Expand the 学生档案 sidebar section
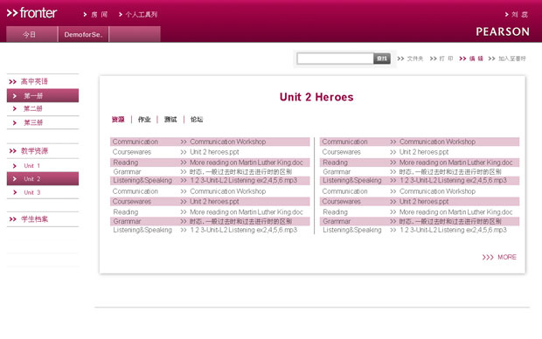The height and width of the screenshot is (339, 542). (x=34, y=219)
